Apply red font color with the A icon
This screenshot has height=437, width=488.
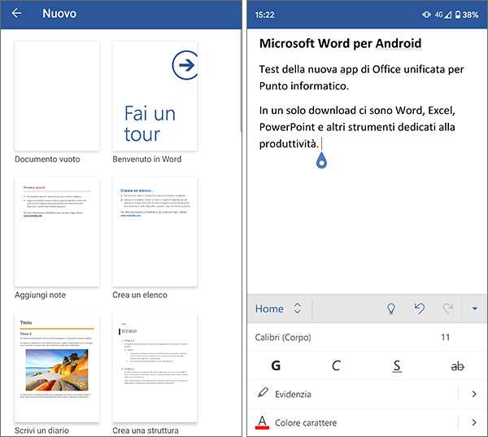click(262, 422)
